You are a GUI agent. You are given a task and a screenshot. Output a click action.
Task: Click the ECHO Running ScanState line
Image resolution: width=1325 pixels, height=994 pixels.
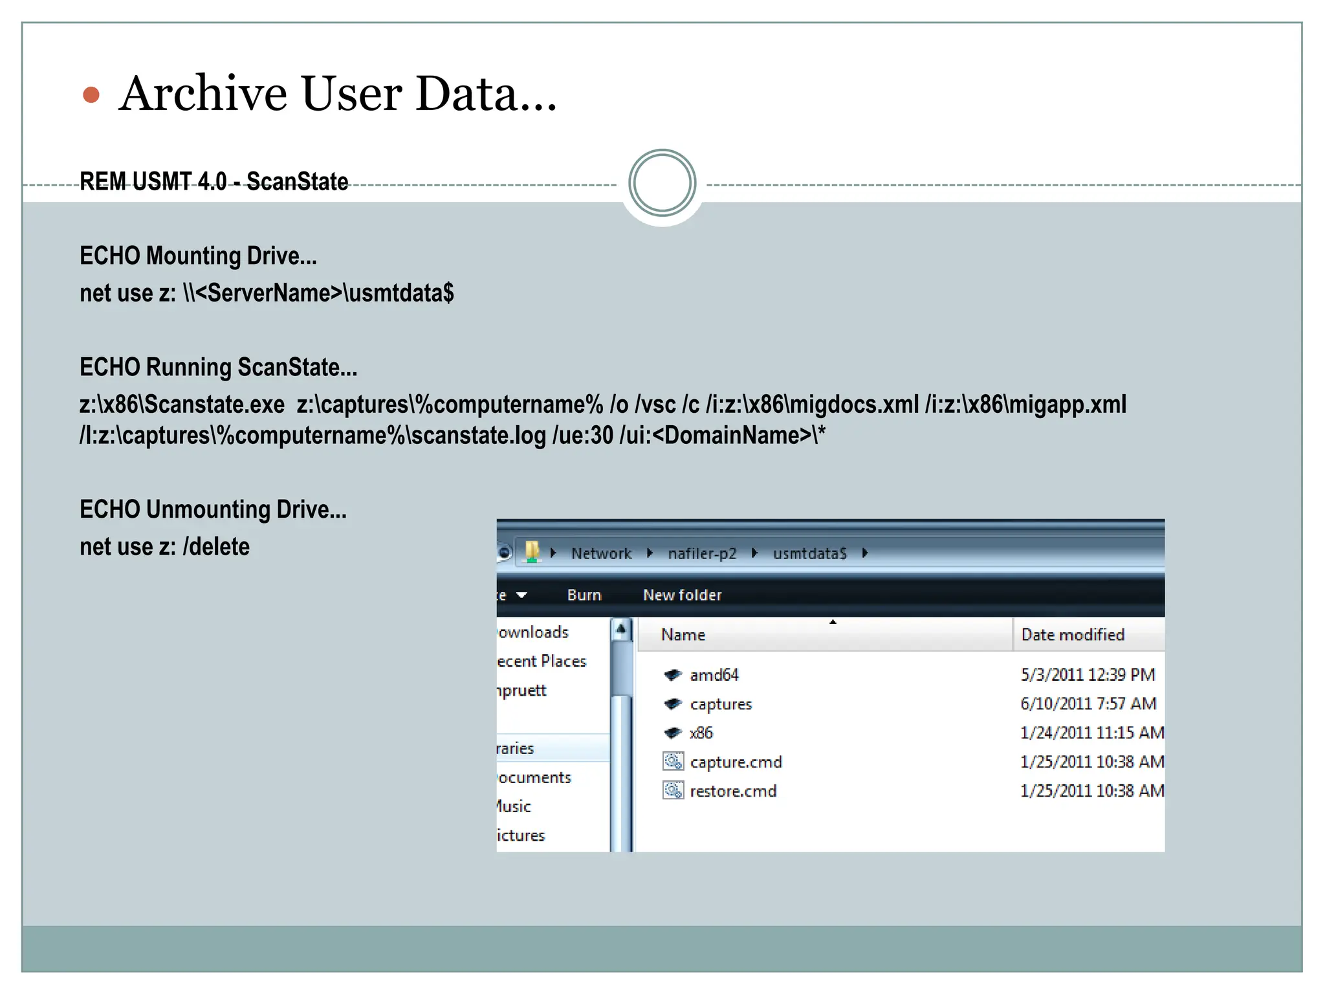[218, 367]
